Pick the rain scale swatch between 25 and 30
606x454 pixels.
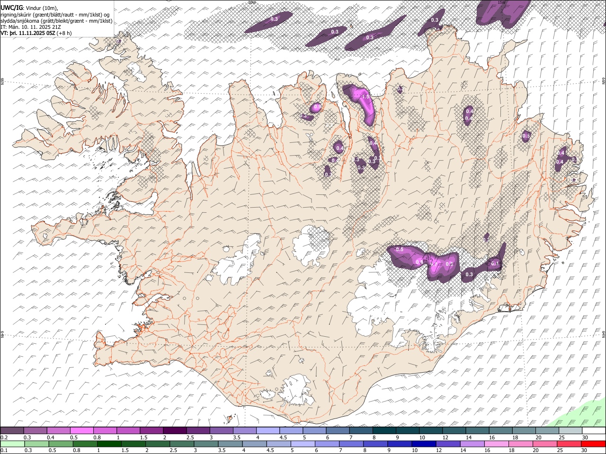tap(569, 444)
